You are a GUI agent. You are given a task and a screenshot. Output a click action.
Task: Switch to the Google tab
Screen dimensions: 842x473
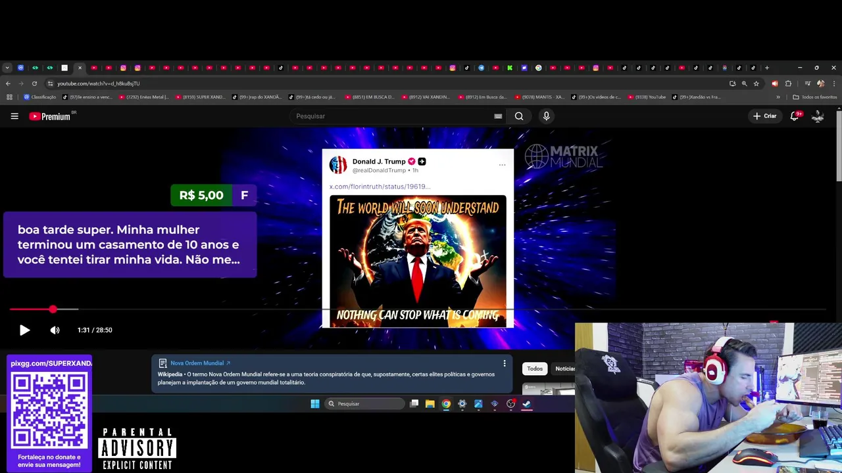(x=539, y=68)
